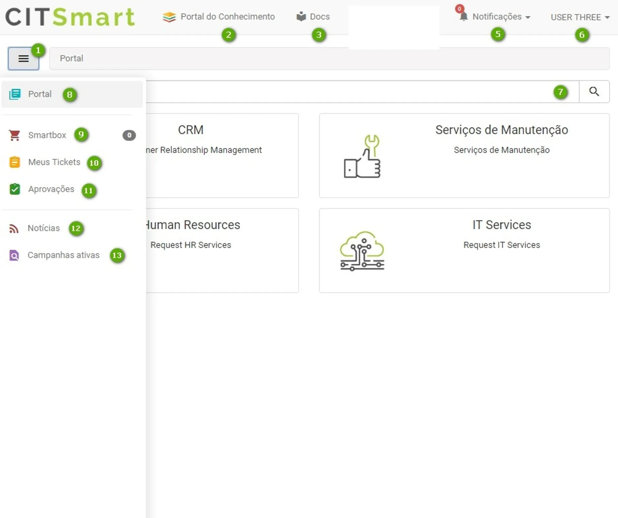Click the CITSmart logo
The width and height of the screenshot is (618, 518).
click(x=70, y=17)
